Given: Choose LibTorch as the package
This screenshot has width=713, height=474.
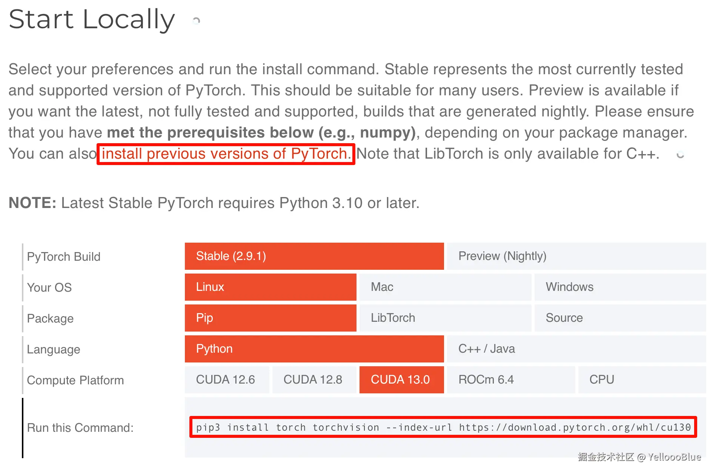Looking at the screenshot, I should 445,318.
